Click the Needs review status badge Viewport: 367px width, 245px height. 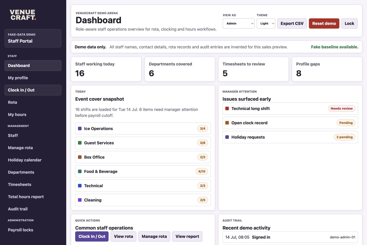pos(342,108)
